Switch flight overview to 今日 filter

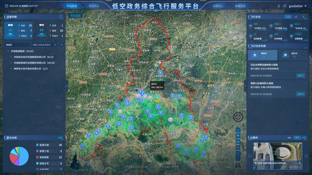296,17
